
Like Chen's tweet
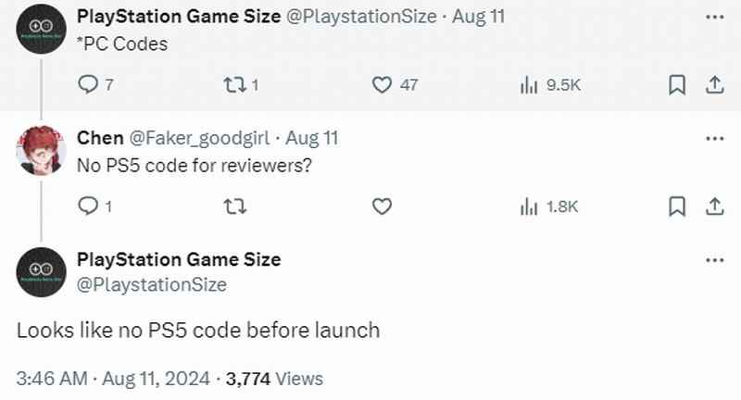pyautogui.click(x=382, y=206)
